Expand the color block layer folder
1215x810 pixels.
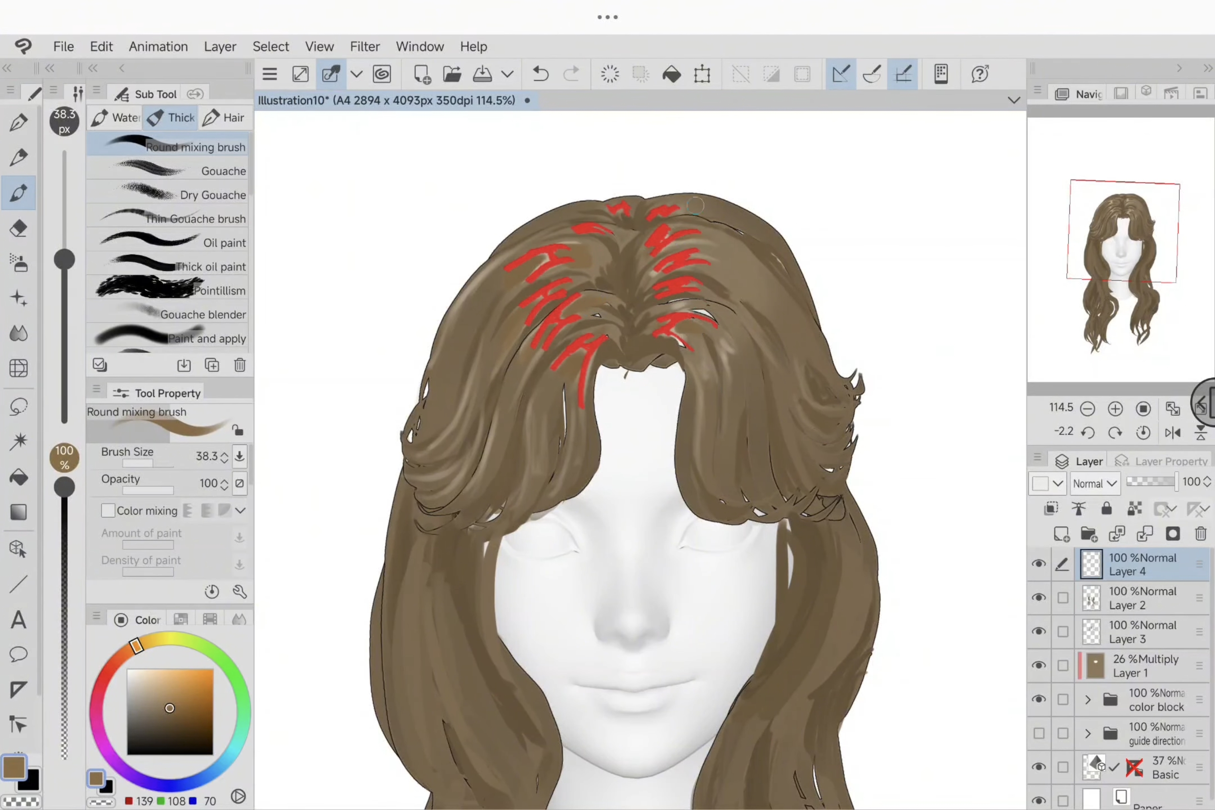[1087, 700]
